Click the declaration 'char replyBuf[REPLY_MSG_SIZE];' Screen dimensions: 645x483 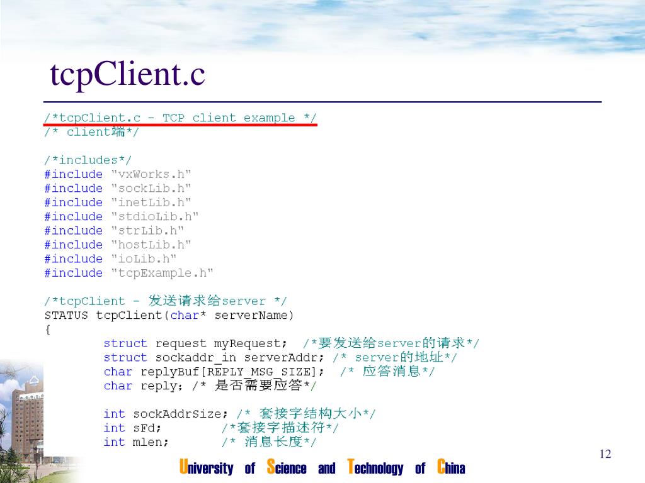(x=214, y=372)
